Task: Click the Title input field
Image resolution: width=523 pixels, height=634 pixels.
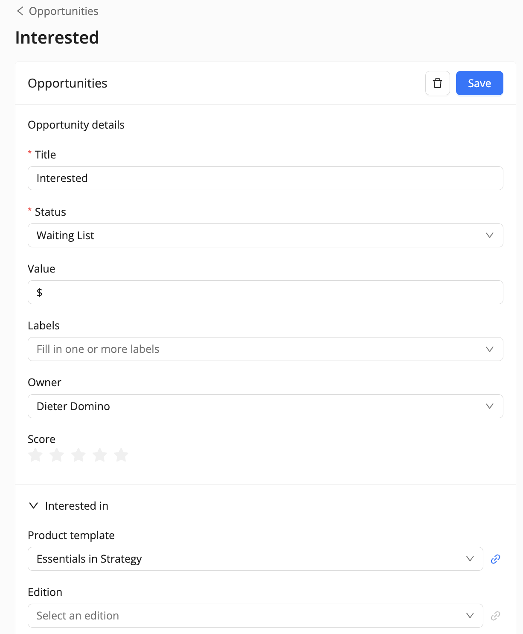Action: [265, 178]
